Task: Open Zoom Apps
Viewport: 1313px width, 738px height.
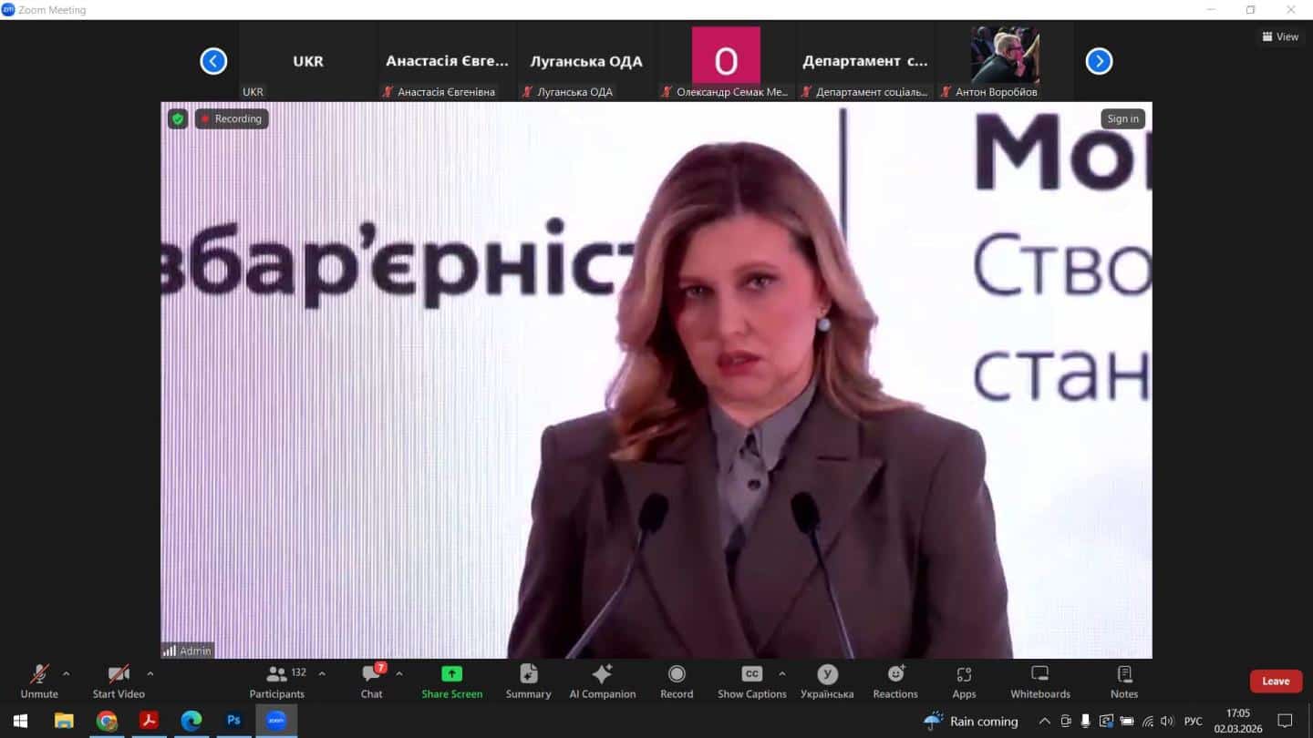Action: 964,681
